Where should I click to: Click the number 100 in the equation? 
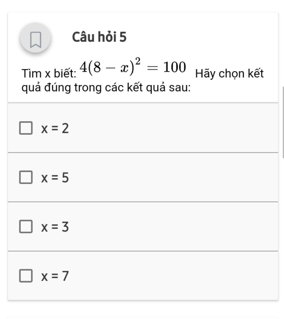[x=175, y=67]
